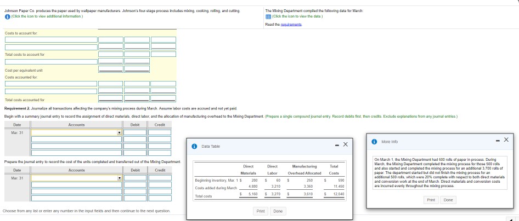Click first credit field of transferred-out journal entry
The width and height of the screenshot is (519, 221).
pyautogui.click(x=160, y=178)
